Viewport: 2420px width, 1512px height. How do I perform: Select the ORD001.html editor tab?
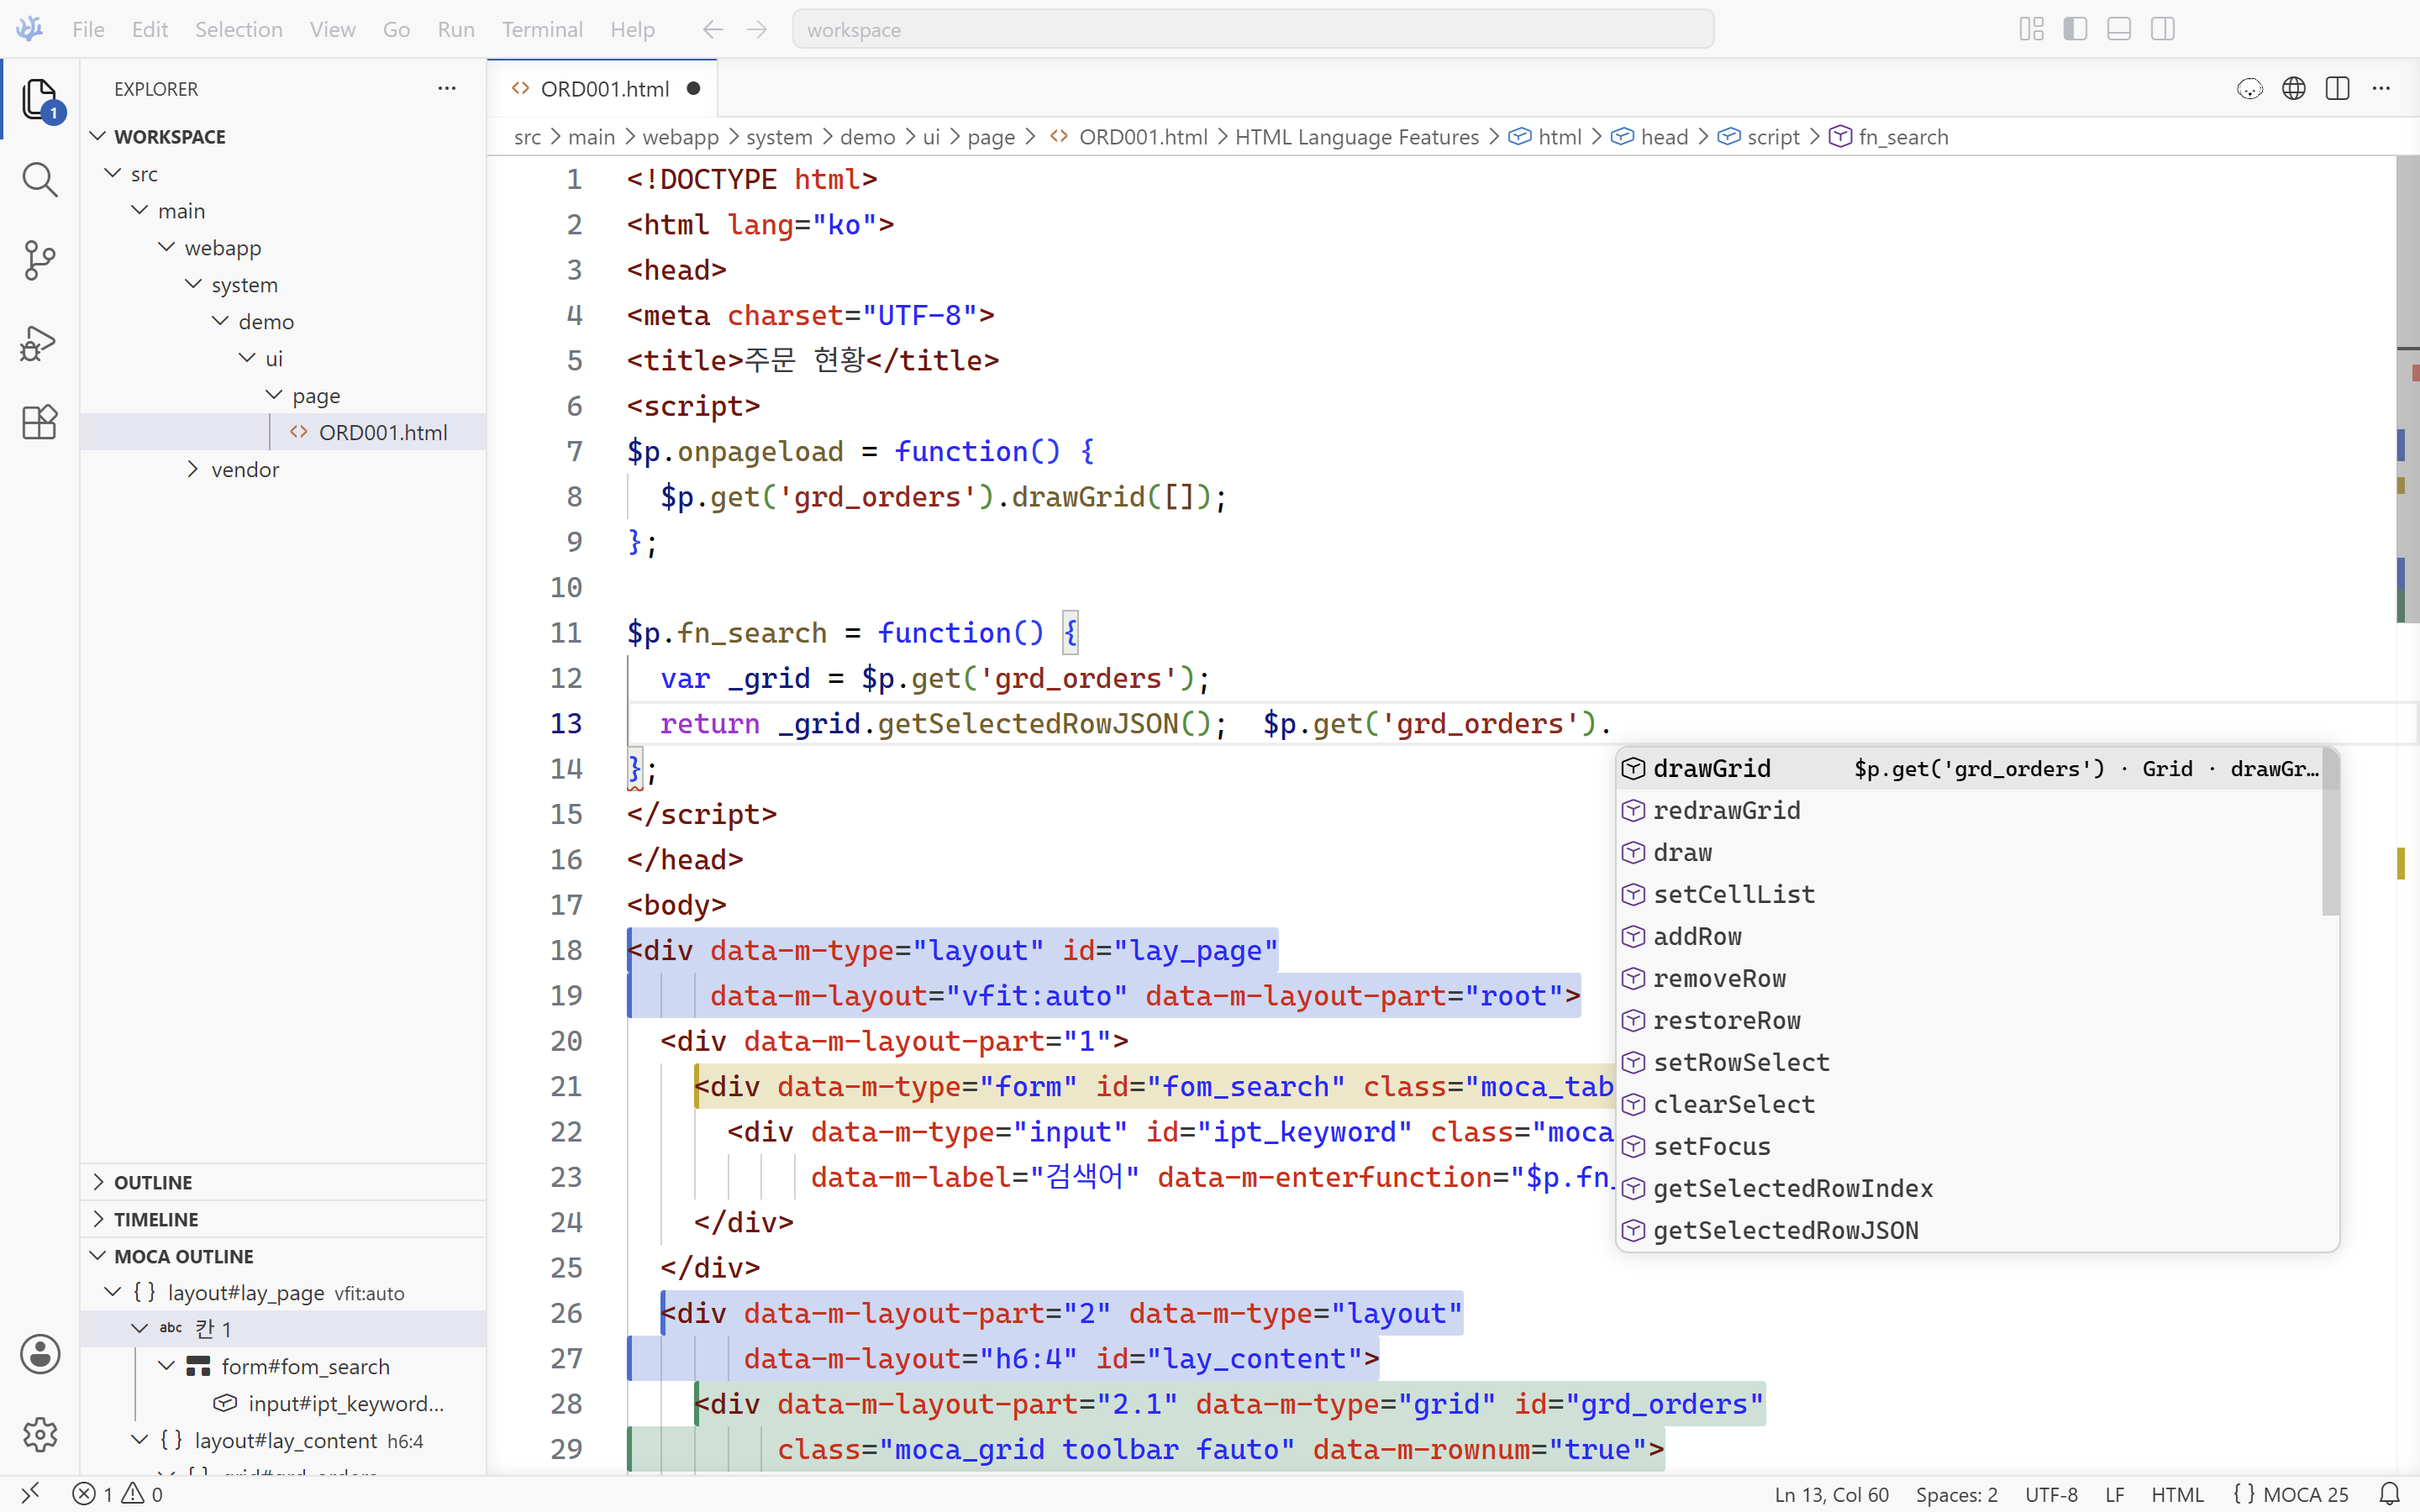pos(603,89)
